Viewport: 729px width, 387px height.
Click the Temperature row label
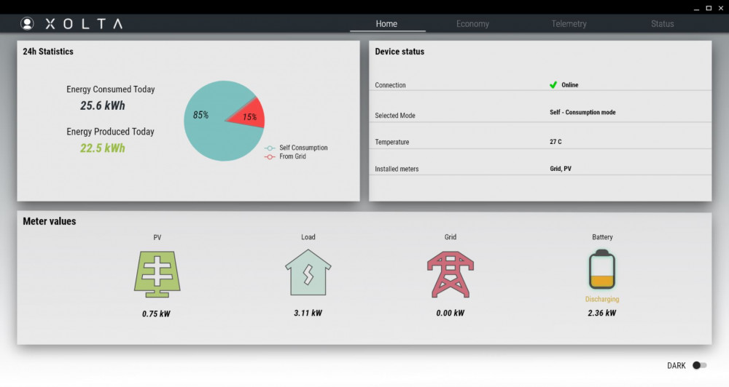coord(392,142)
